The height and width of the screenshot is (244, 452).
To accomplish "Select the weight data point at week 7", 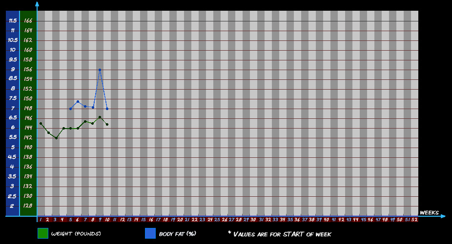I will point(85,121).
